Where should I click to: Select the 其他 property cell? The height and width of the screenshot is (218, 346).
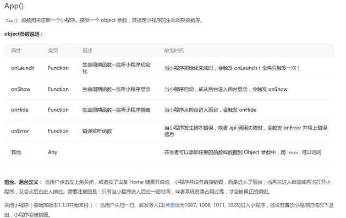tap(16, 152)
